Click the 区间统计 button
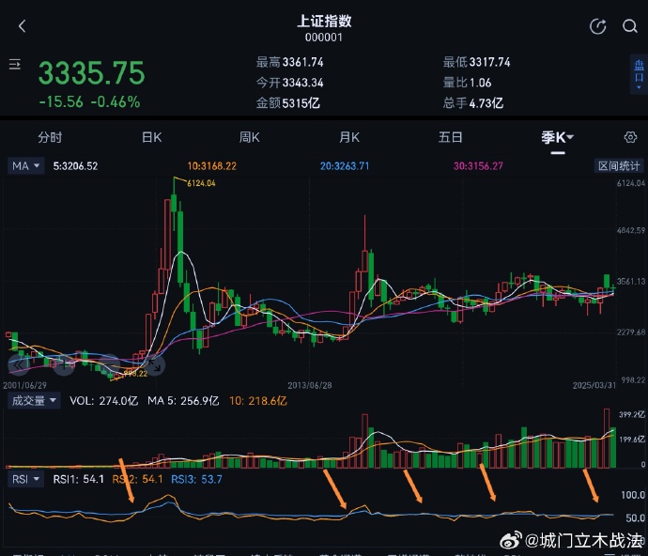Image resolution: width=648 pixels, height=556 pixels. pos(619,165)
